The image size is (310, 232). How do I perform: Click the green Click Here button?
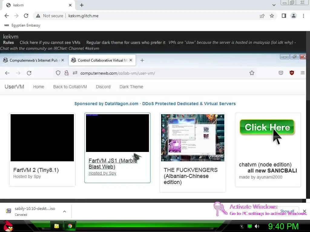(267, 127)
